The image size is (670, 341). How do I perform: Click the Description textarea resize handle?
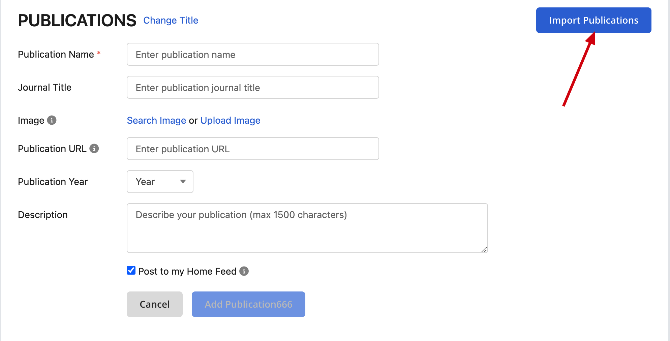[484, 249]
